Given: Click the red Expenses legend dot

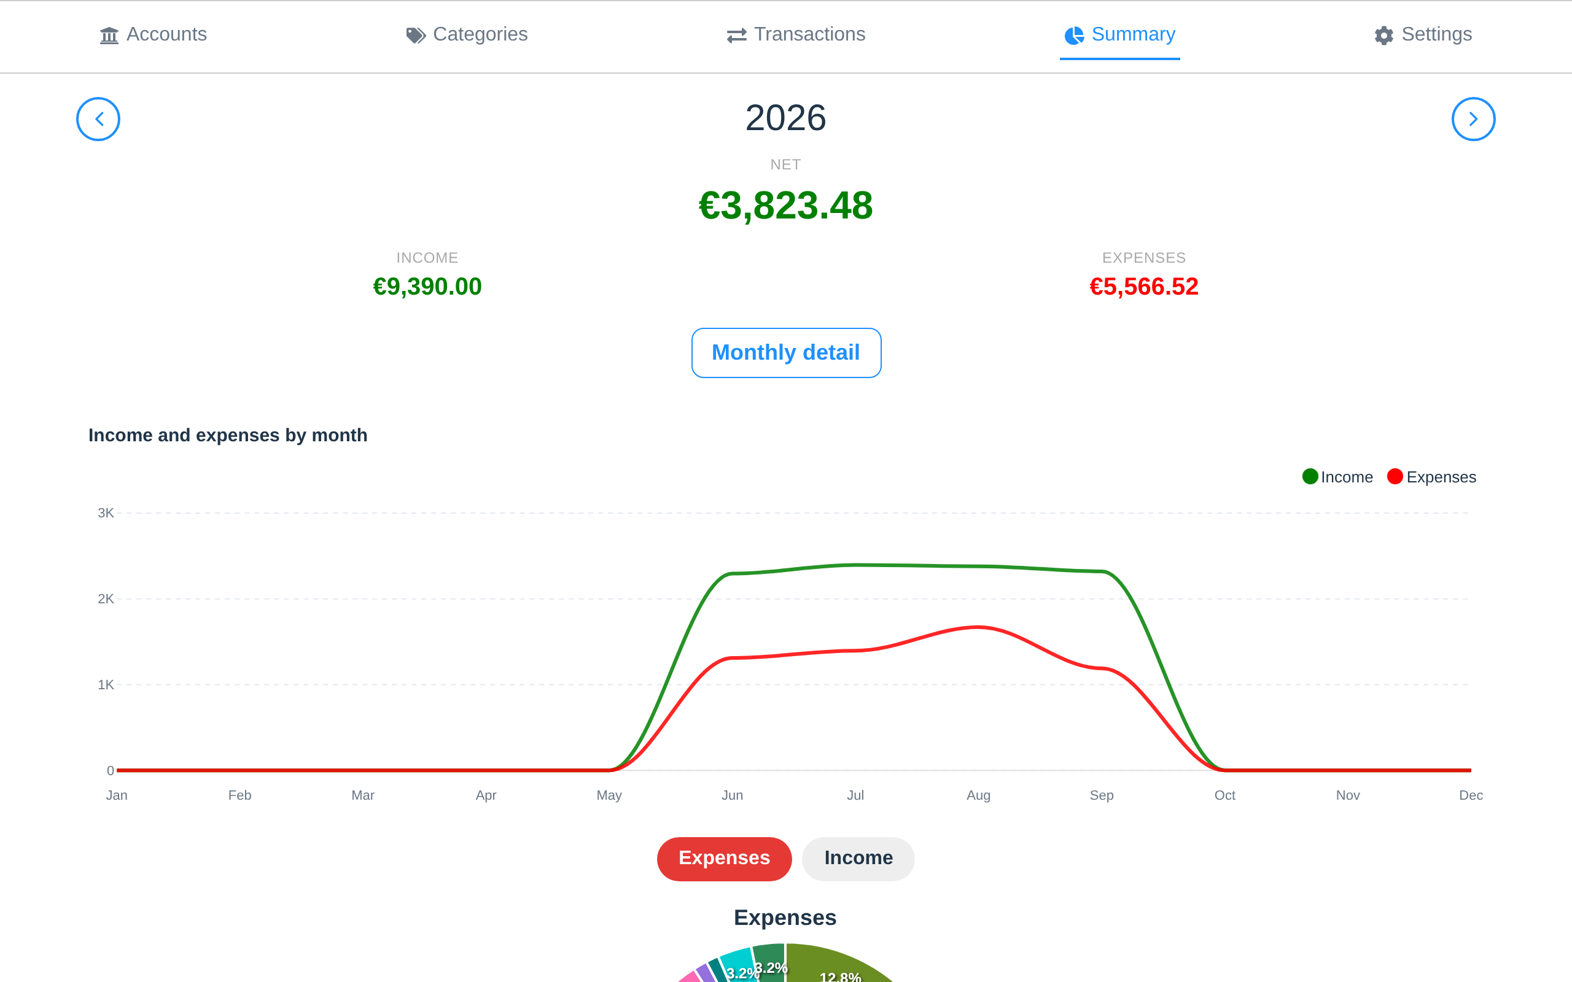Looking at the screenshot, I should pos(1395,477).
